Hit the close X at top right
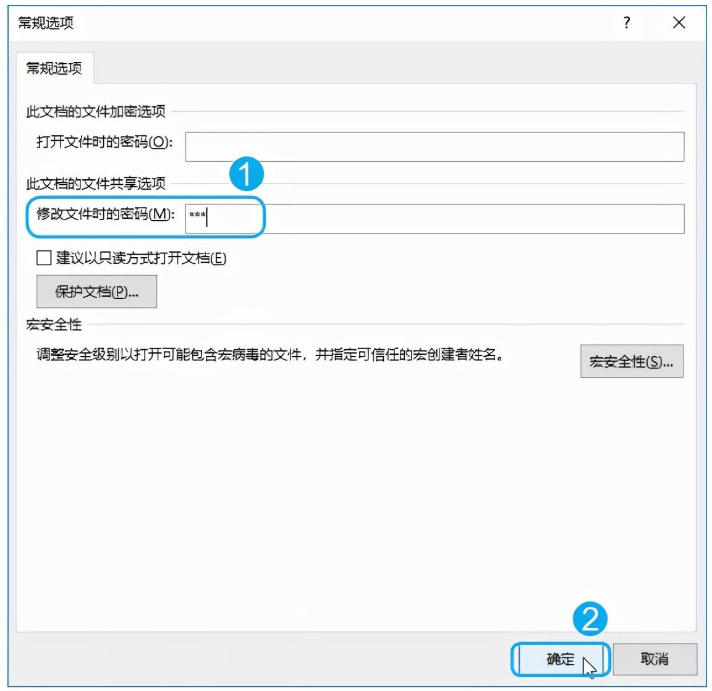The height and width of the screenshot is (691, 712). pyautogui.click(x=678, y=22)
